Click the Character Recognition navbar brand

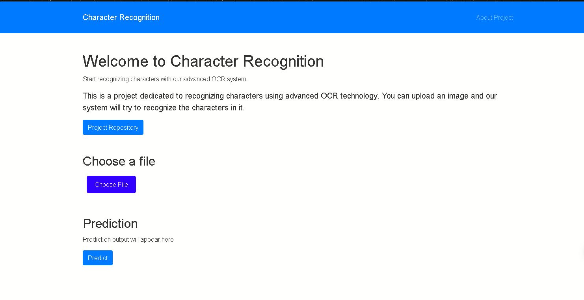121,17
